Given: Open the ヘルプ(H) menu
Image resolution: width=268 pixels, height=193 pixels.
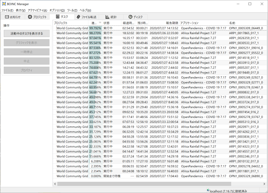Looking at the screenshot, I should coord(85,10).
